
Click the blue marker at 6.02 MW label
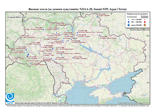point(31,63)
